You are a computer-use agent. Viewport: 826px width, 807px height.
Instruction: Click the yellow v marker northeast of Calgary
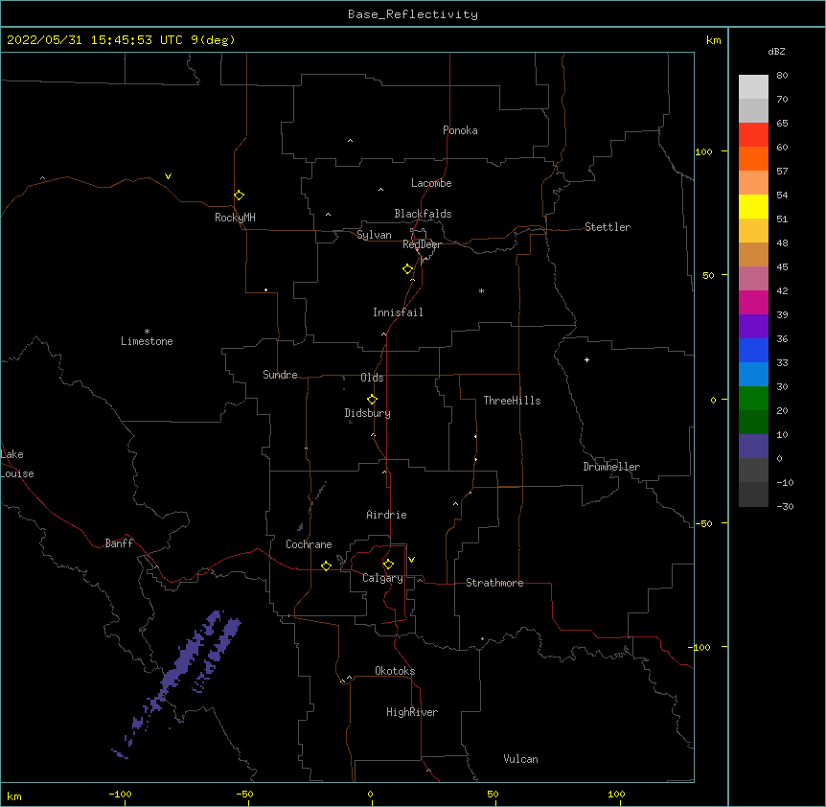[411, 560]
